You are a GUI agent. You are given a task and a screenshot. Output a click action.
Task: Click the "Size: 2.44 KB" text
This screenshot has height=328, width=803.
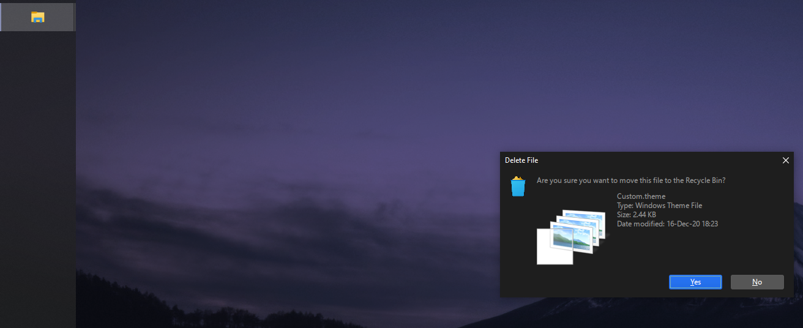pos(637,215)
